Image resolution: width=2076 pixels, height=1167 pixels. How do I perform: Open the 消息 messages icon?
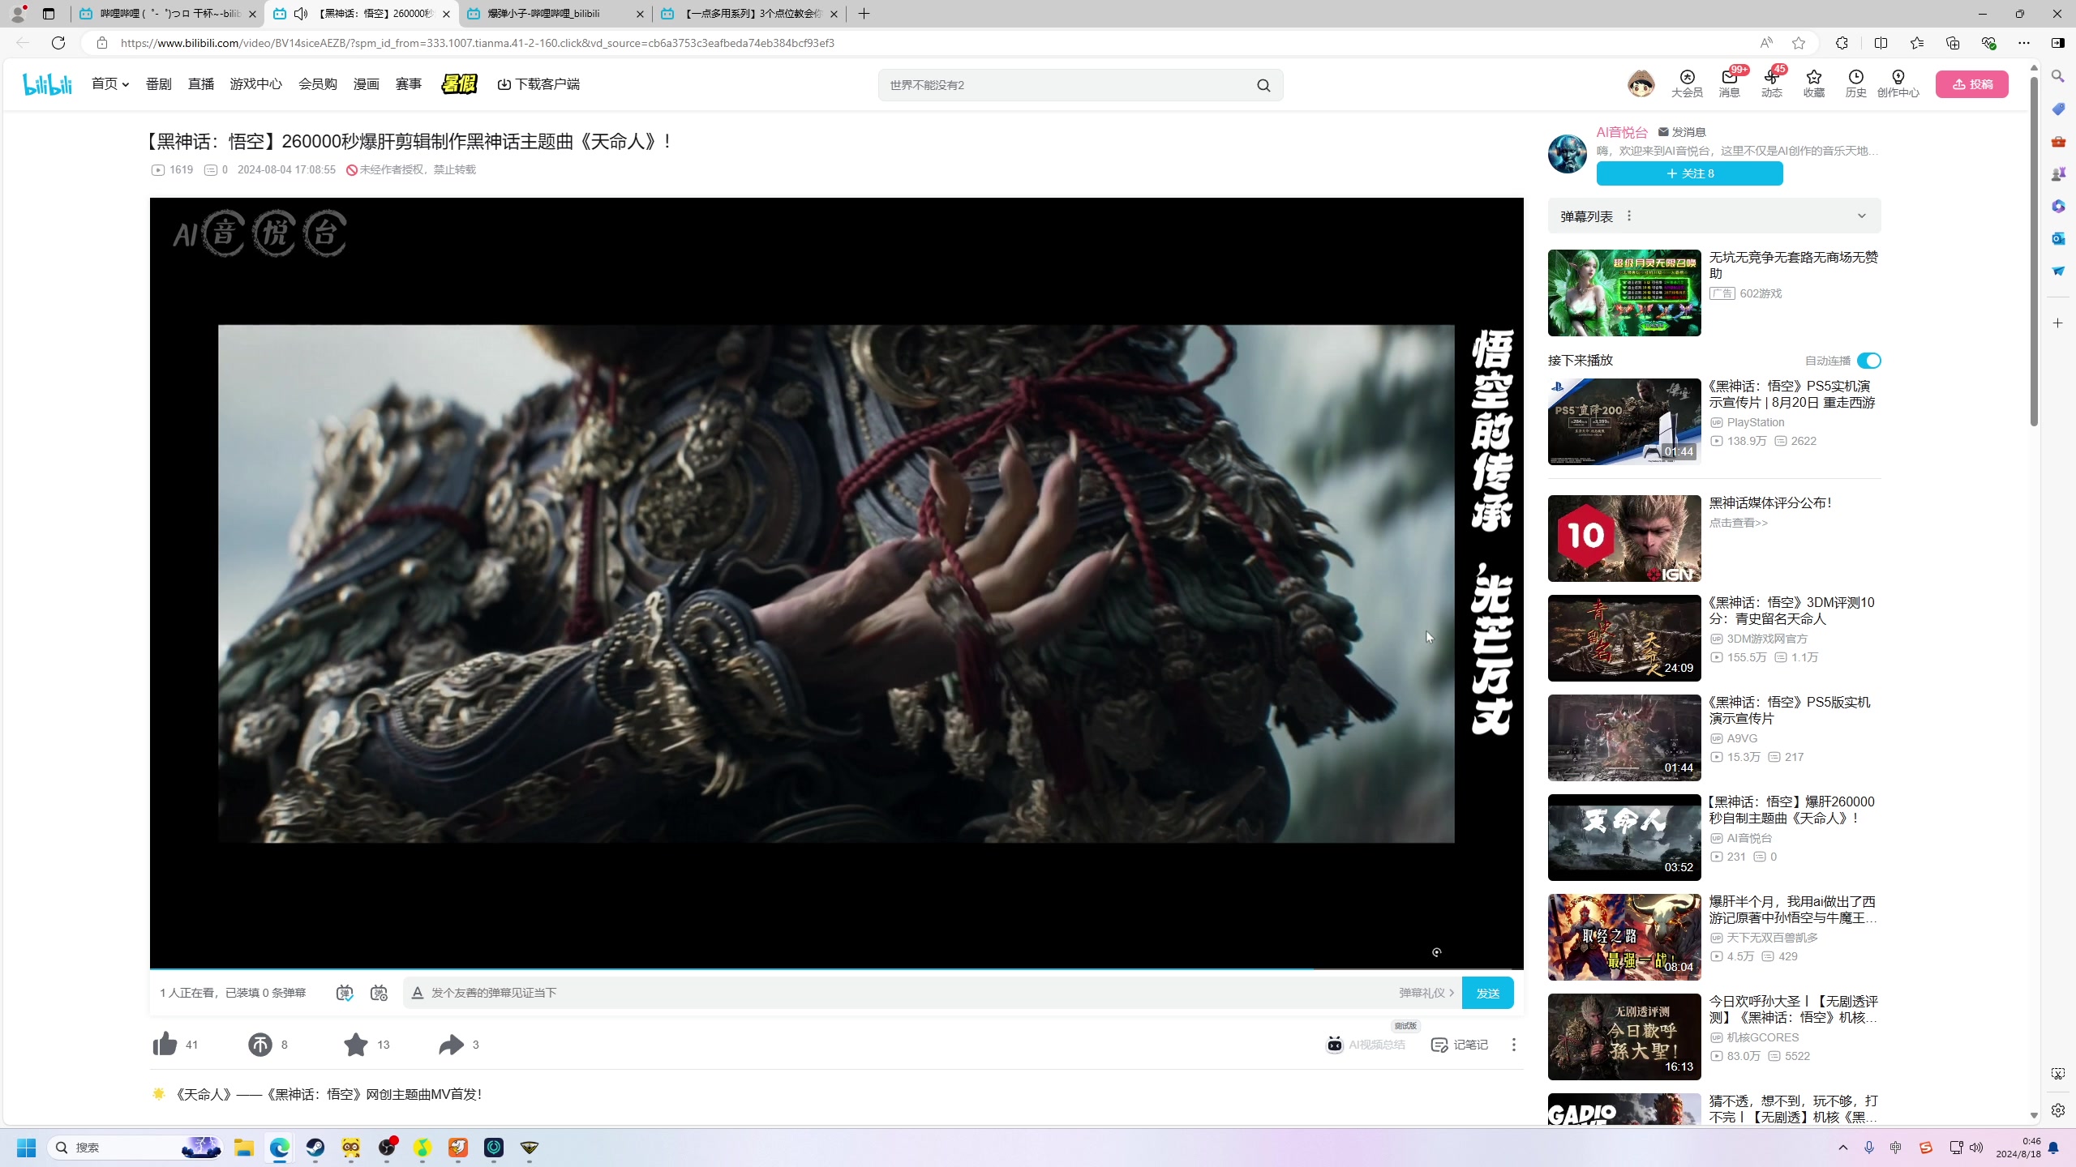point(1729,83)
